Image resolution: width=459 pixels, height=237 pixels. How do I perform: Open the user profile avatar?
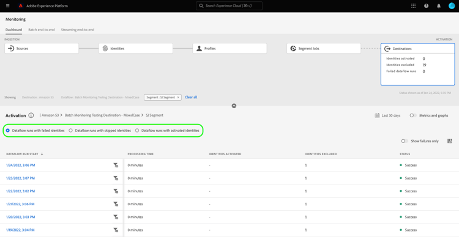tap(452, 6)
